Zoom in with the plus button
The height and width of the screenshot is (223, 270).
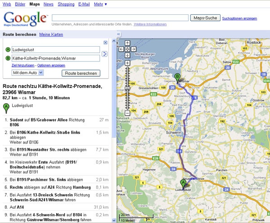[x=127, y=63]
